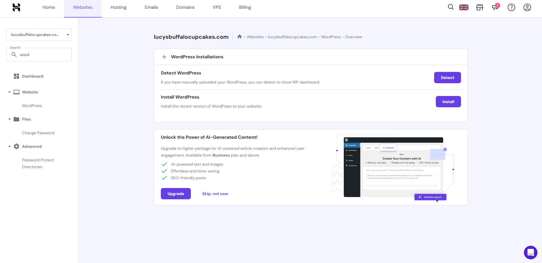
Task: Click the Hostinger logo
Action: [x=16, y=7]
